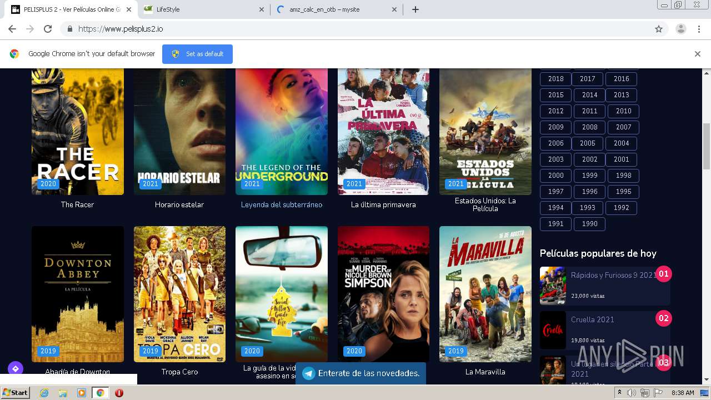Switch to the amz_calc_en_otb mysite tab

coord(337,9)
